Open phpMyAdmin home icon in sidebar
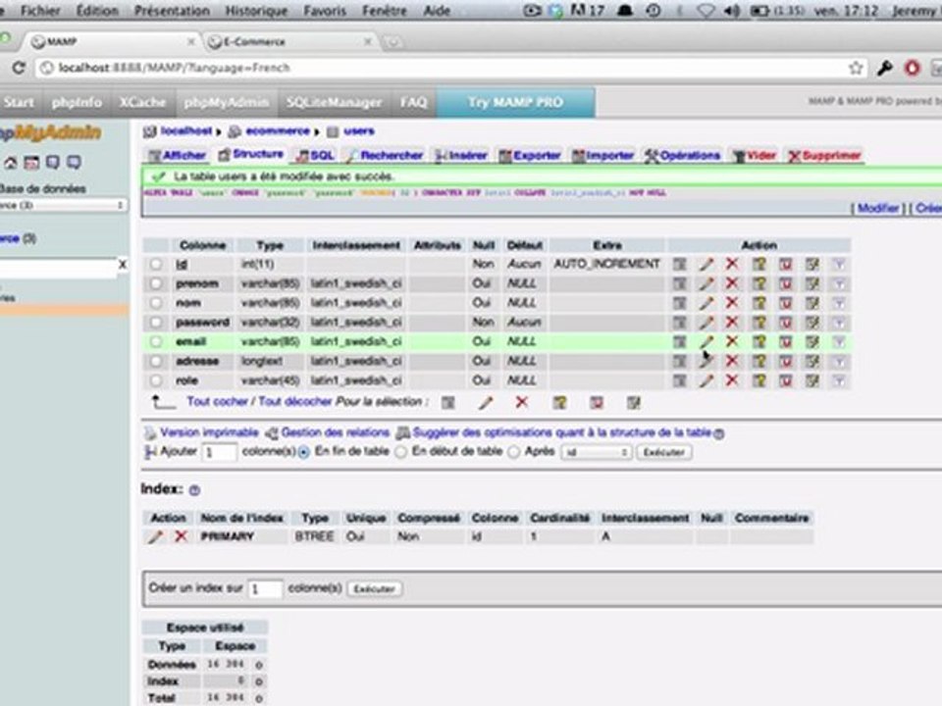The width and height of the screenshot is (942, 706). (x=10, y=163)
